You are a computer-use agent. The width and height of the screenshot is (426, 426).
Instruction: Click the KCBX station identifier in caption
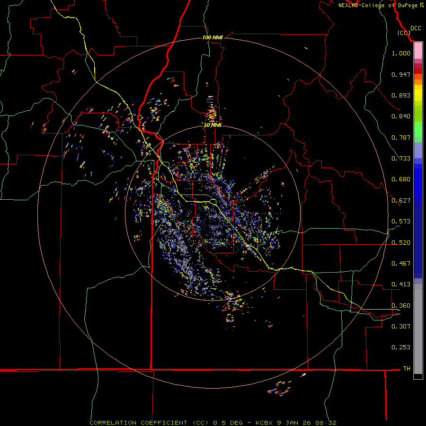[264, 423]
